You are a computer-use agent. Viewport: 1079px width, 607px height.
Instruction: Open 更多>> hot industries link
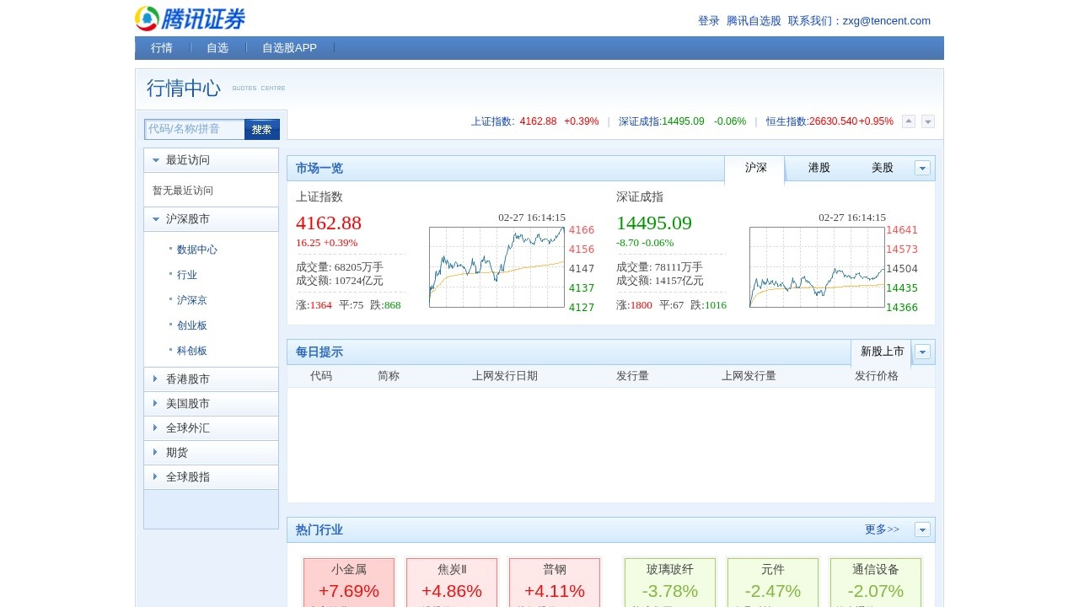[x=882, y=529]
